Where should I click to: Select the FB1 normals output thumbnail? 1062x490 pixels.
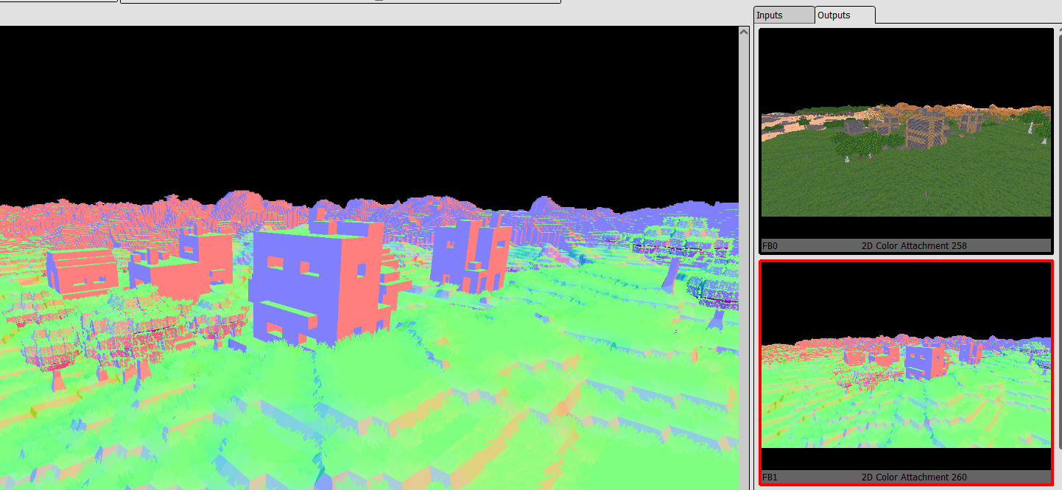click(x=906, y=365)
